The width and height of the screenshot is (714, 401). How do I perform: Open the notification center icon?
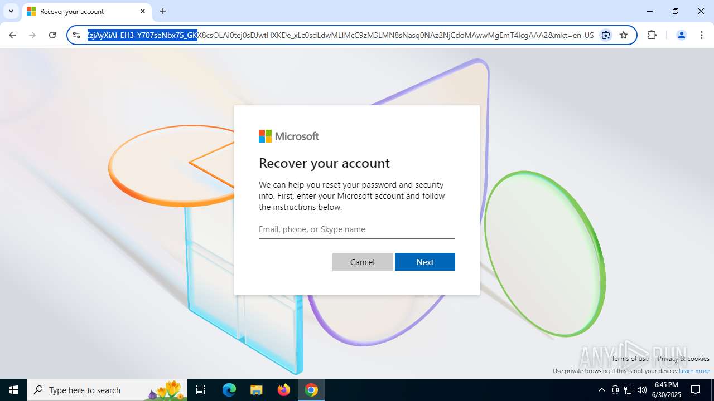(696, 390)
